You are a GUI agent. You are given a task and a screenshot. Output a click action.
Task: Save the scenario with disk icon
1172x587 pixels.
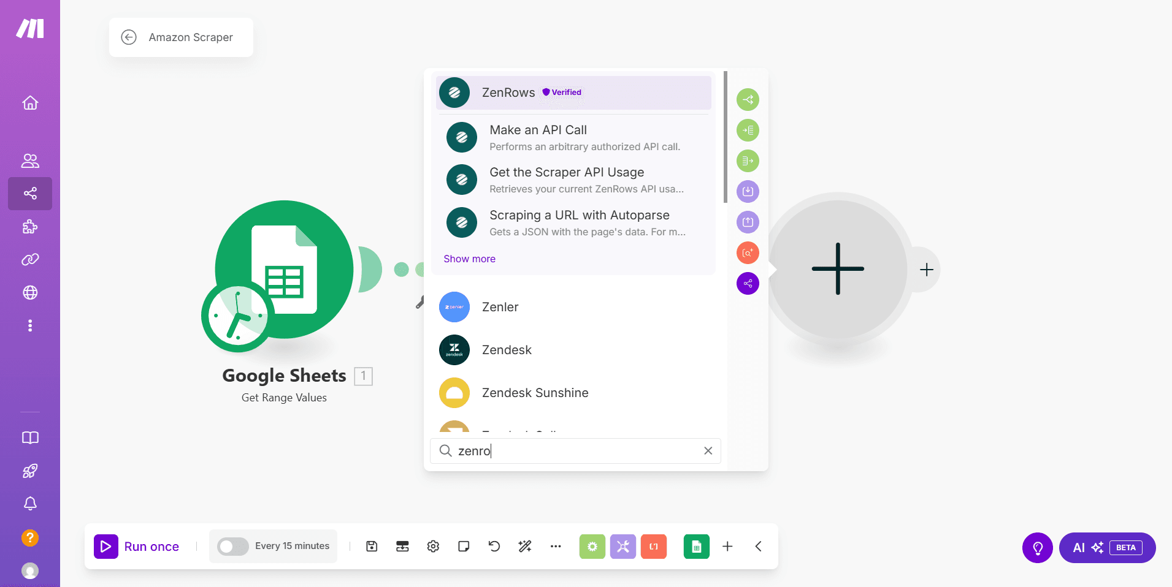pyautogui.click(x=372, y=547)
